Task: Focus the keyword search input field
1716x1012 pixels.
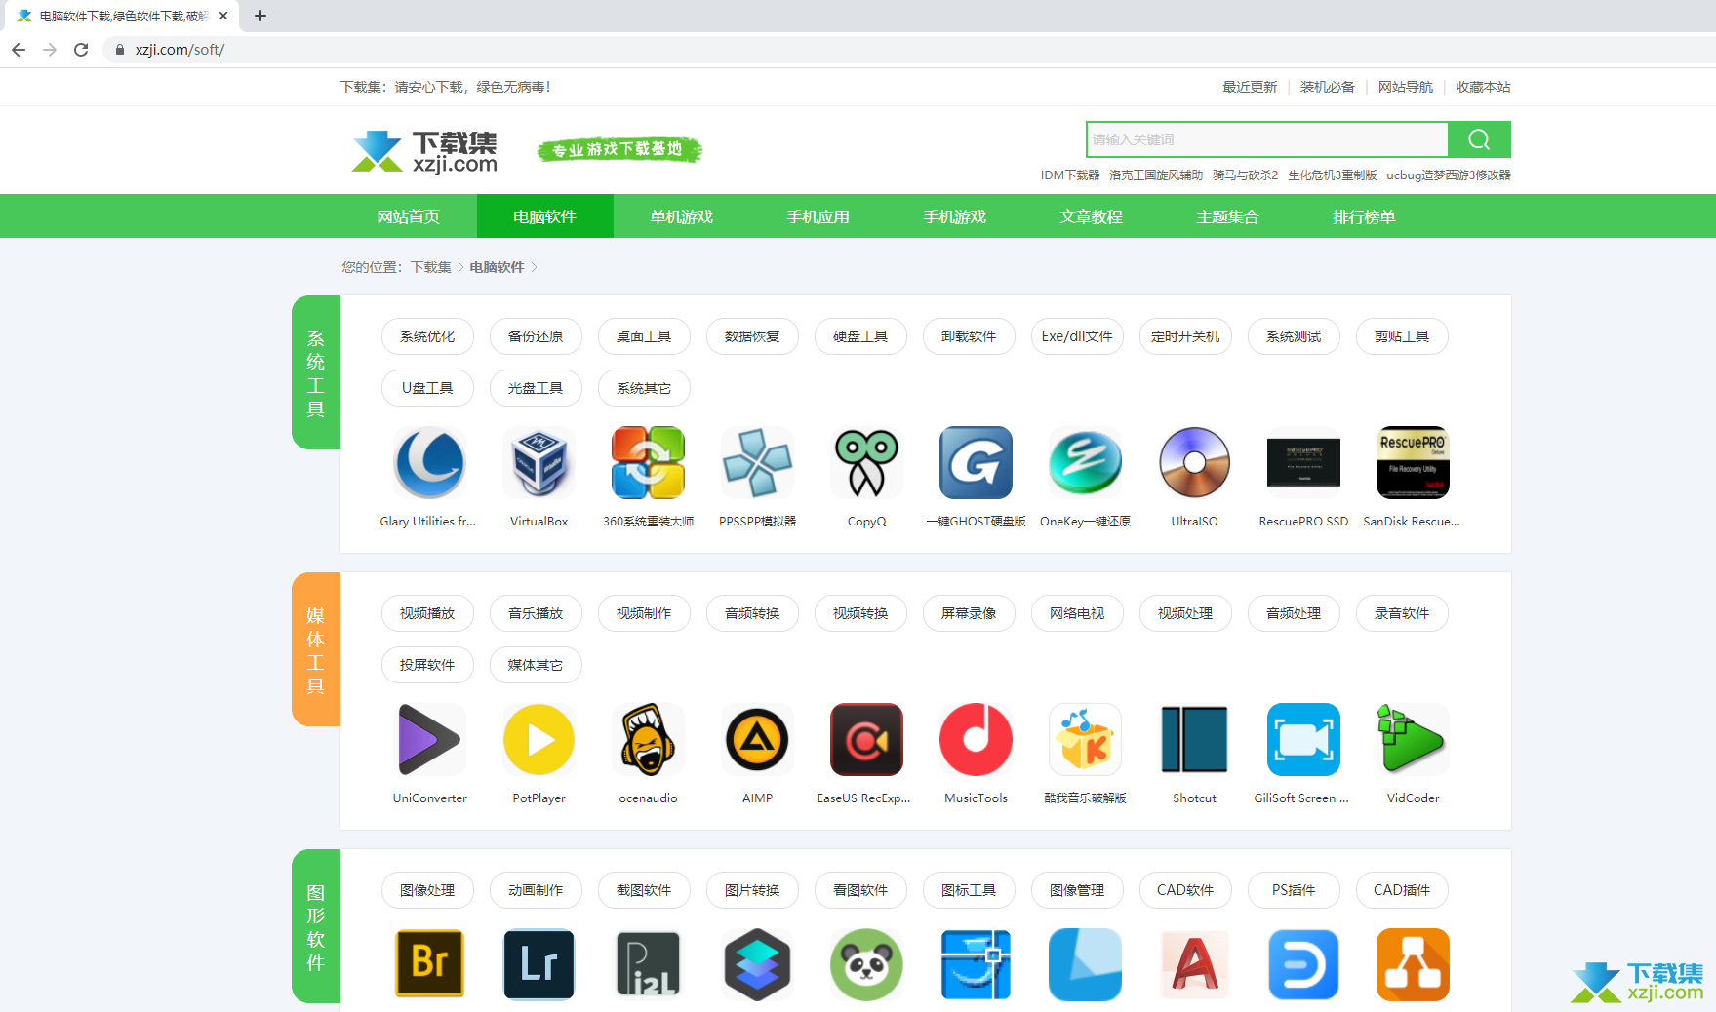Action: pos(1266,139)
